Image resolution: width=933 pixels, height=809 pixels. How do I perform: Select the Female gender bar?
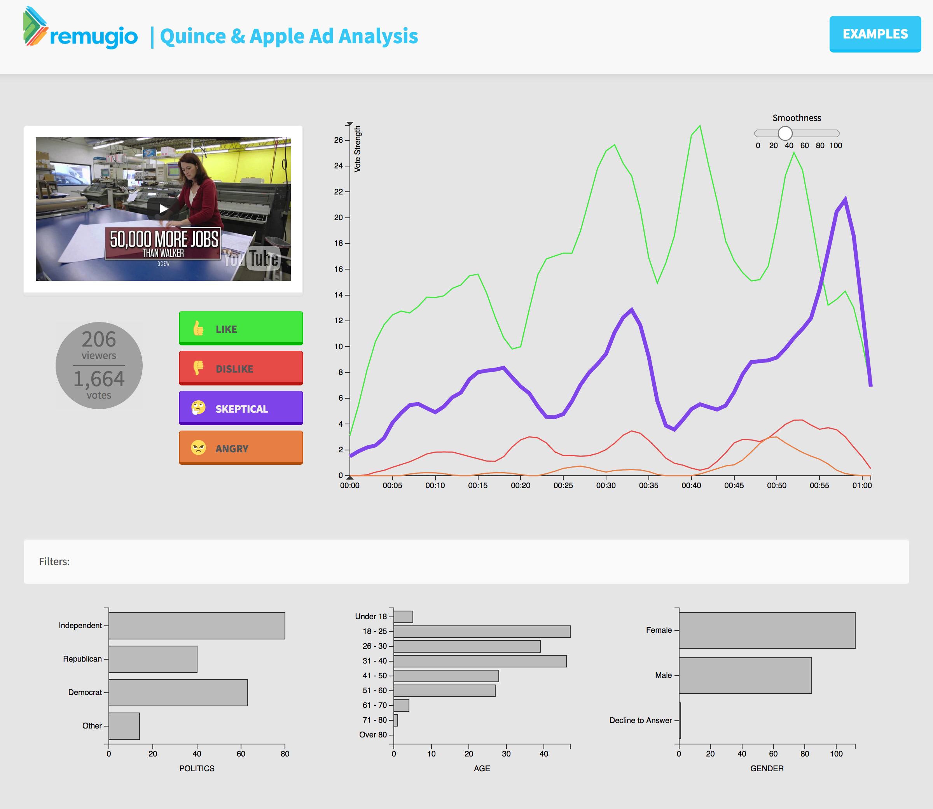(767, 630)
